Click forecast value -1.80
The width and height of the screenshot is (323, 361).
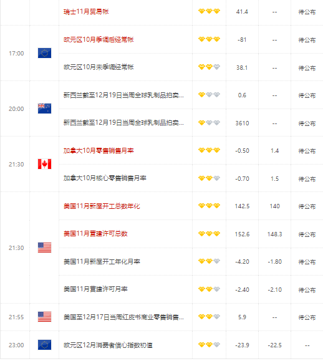point(274,262)
